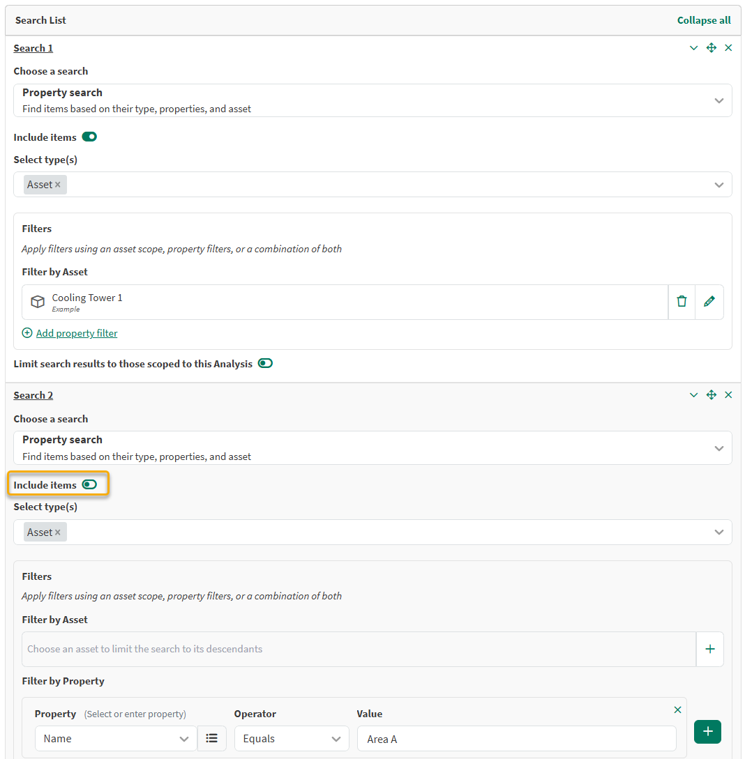Remove the Name Equals Area A filter
The image size is (745, 759).
(677, 710)
